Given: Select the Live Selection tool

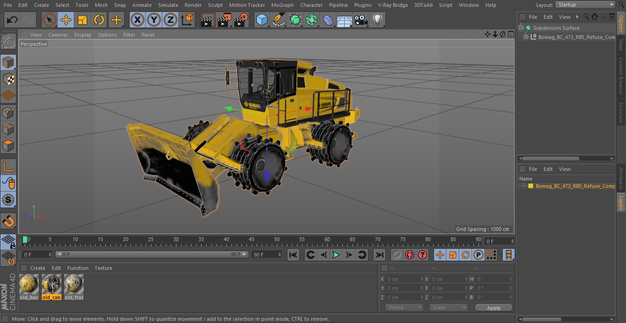Looking at the screenshot, I should (x=49, y=20).
